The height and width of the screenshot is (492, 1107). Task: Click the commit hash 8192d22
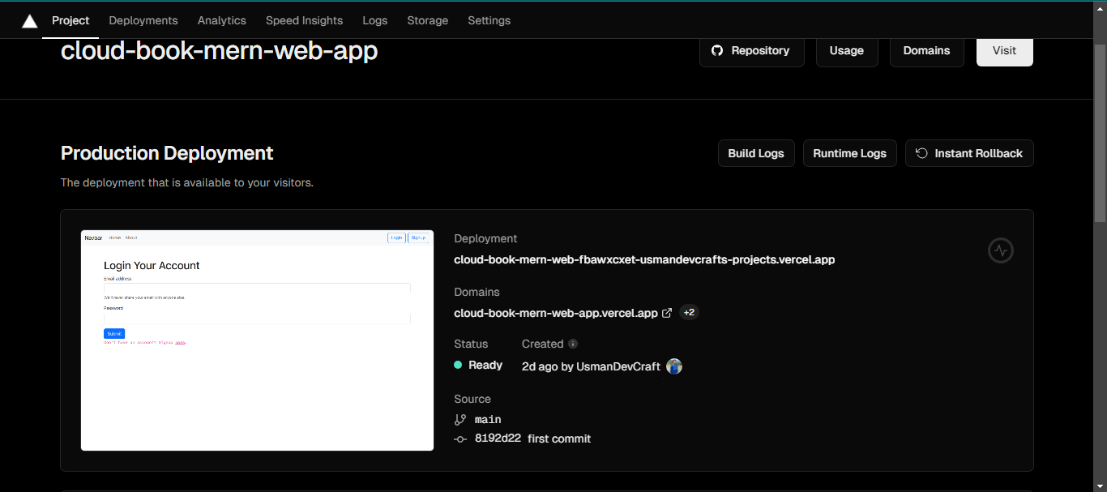497,439
